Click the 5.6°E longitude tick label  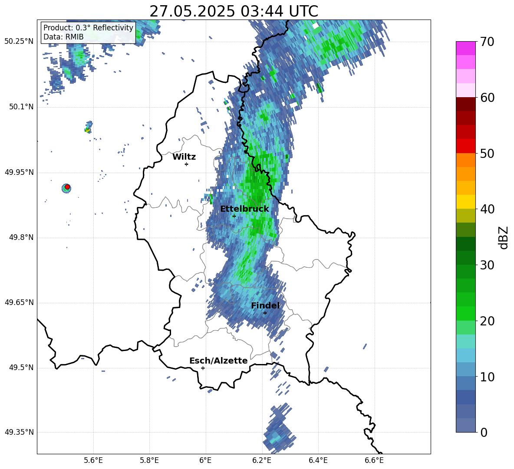click(93, 460)
